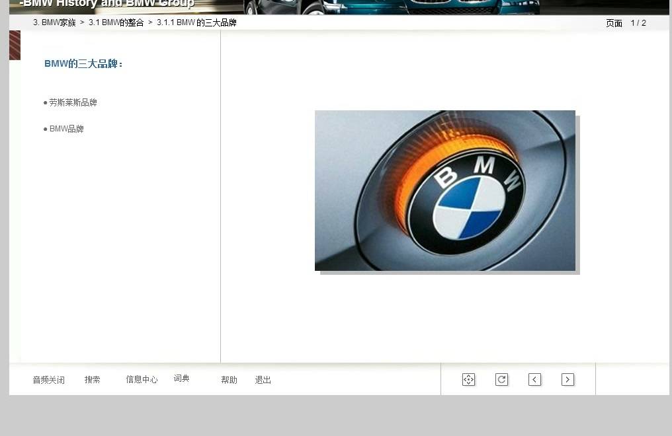
Task: Click the page counter 1 / 2
Action: pos(638,23)
